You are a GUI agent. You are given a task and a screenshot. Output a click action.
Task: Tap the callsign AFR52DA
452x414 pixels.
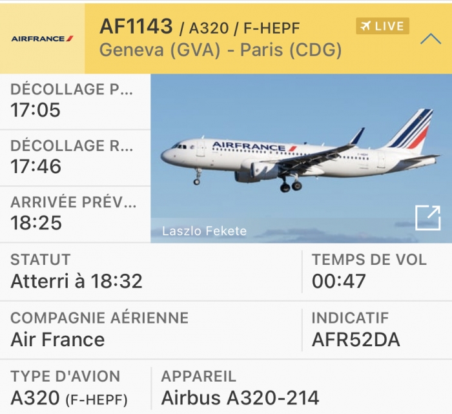356,340
